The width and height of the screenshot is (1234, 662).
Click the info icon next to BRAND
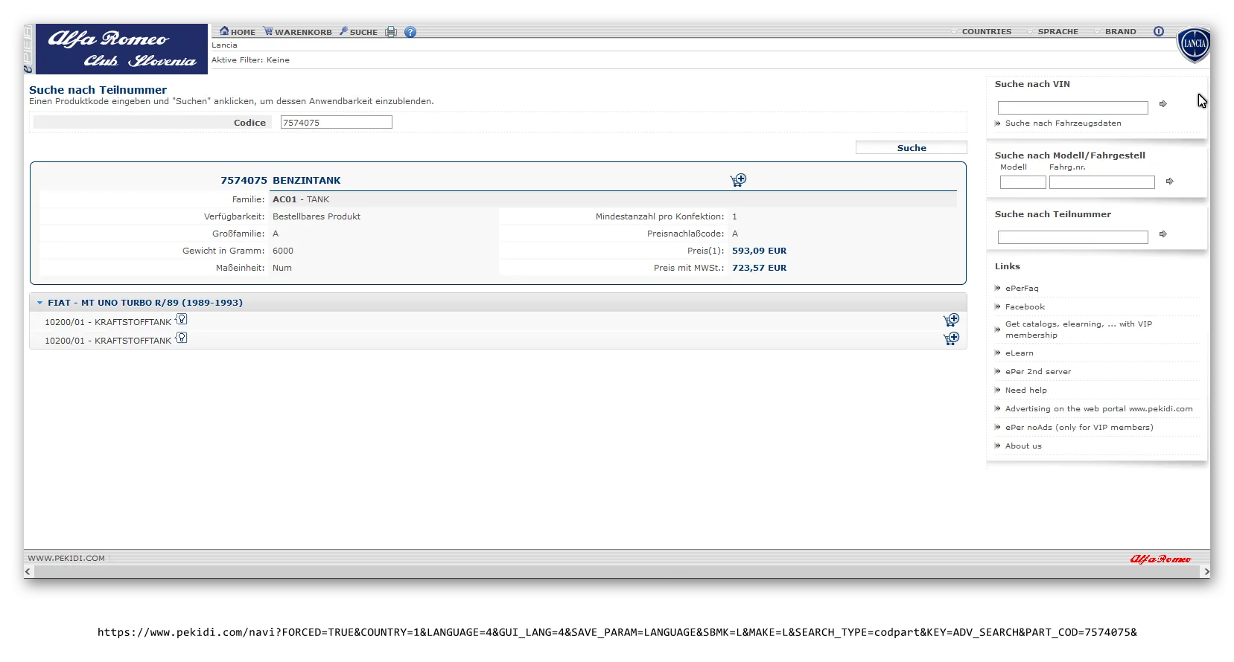[1159, 31]
